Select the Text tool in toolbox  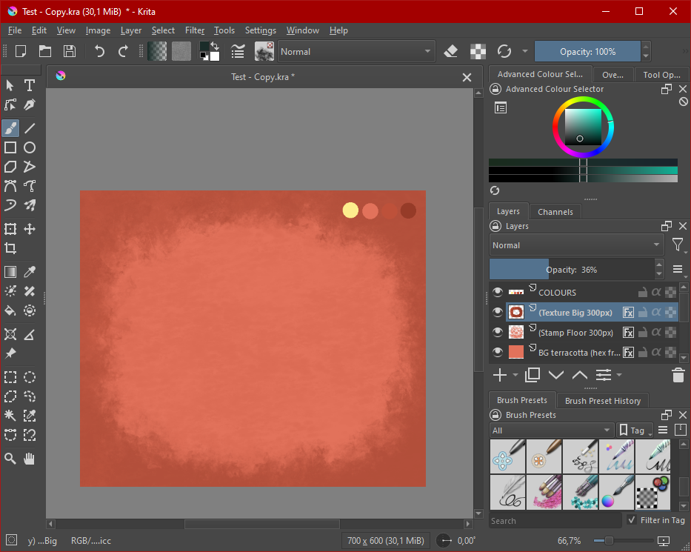point(30,85)
